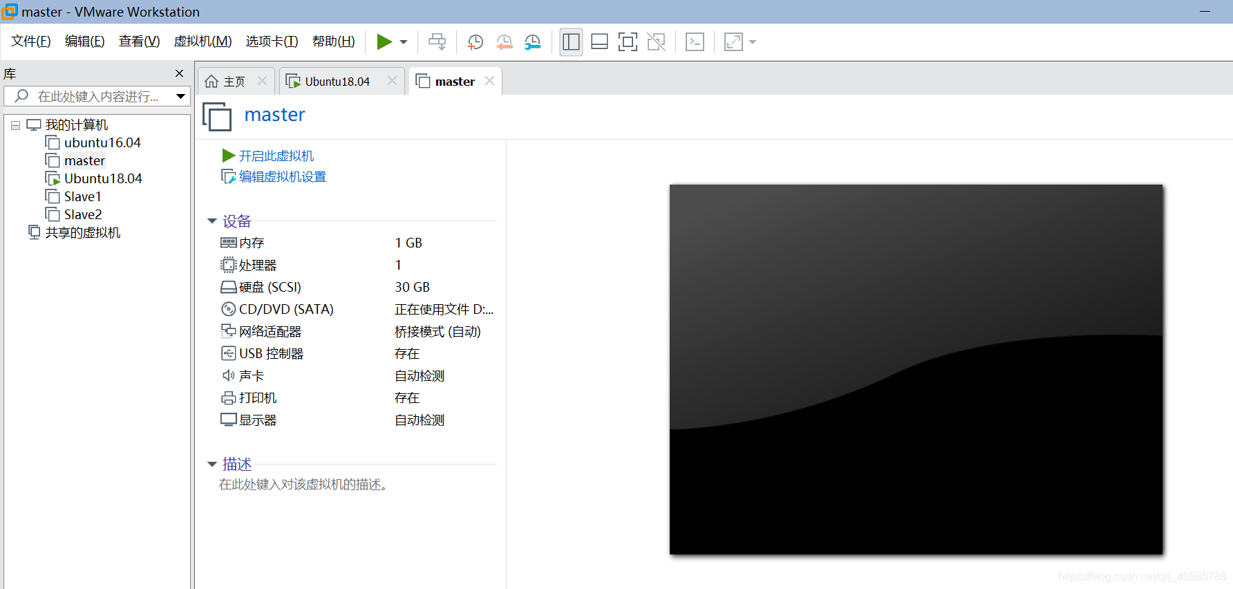Click the master VM screen preview thumbnail
This screenshot has width=1233, height=589.
(916, 369)
